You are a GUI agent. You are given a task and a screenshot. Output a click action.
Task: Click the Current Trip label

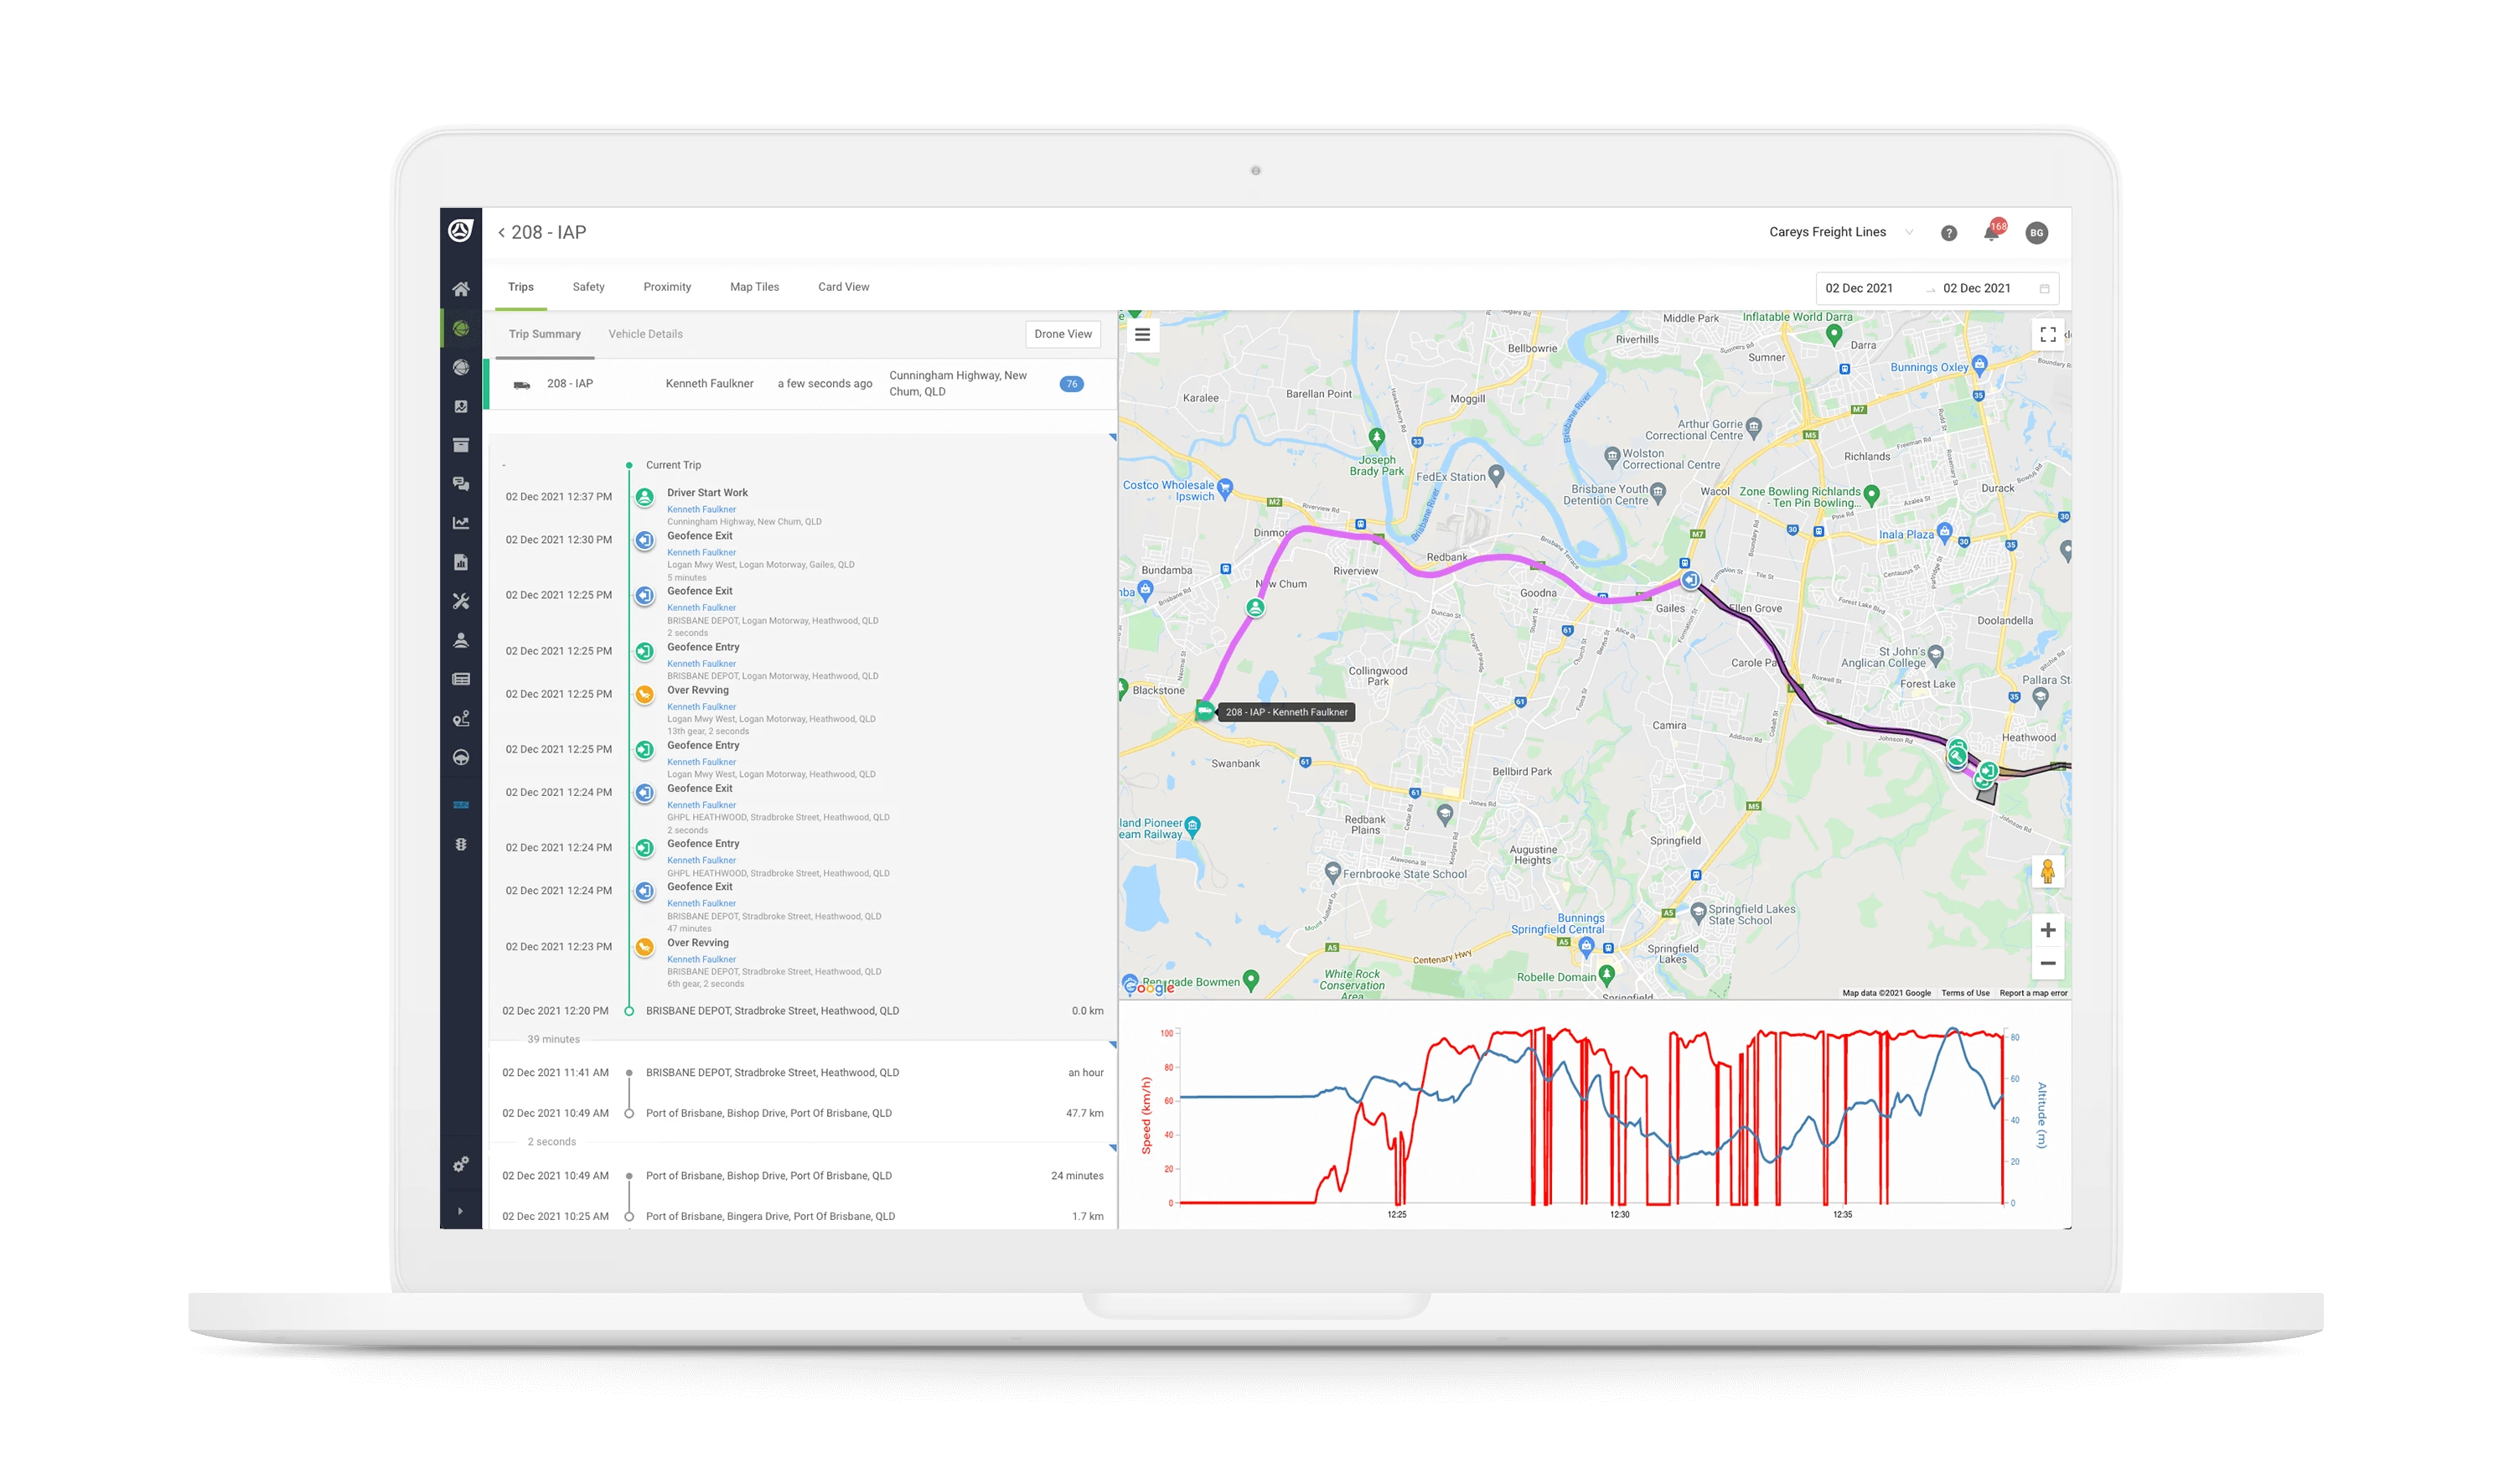point(673,465)
